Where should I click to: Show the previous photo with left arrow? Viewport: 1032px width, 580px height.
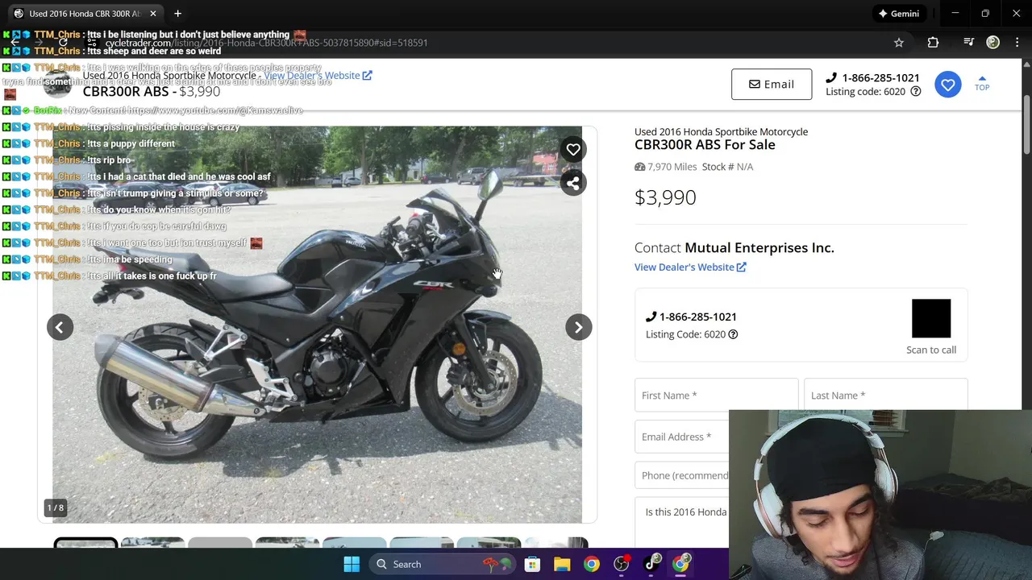pyautogui.click(x=60, y=327)
